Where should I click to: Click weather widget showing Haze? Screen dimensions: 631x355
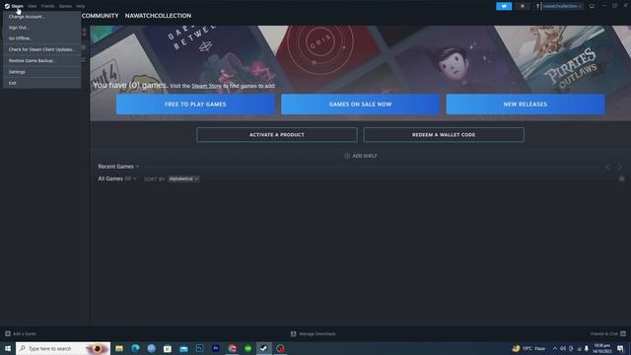(x=528, y=348)
